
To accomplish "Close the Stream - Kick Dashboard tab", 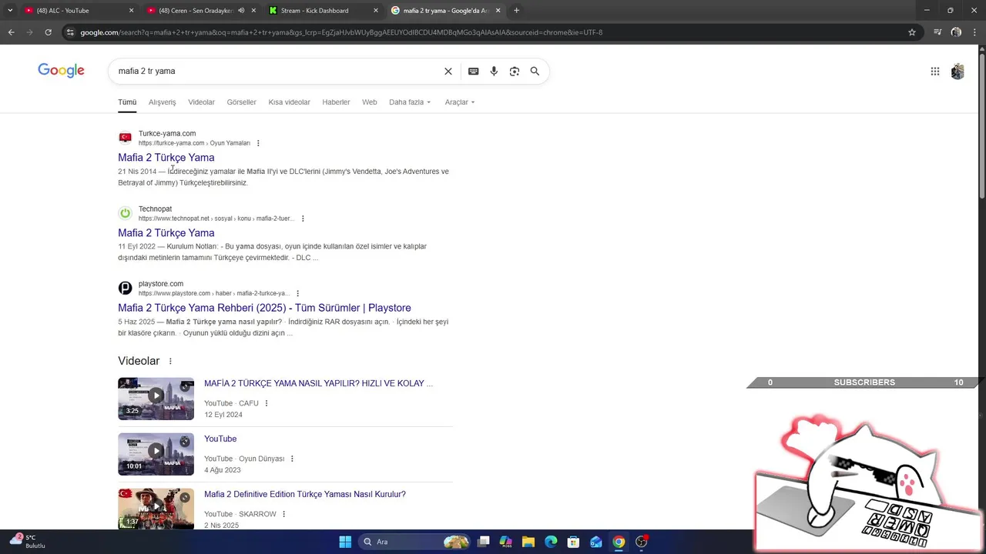I will [376, 10].
